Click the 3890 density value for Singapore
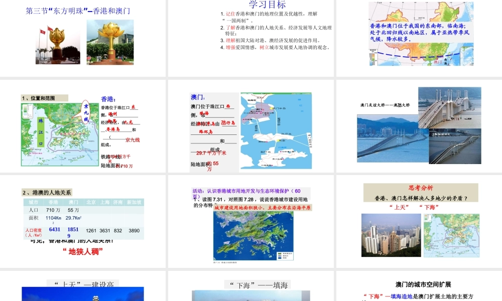Screen dimensions: 502x301 pos(134,230)
